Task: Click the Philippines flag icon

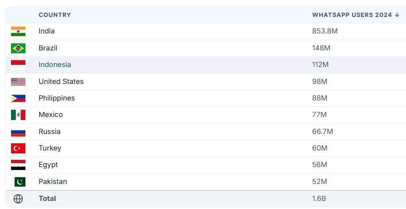Action: [x=18, y=98]
